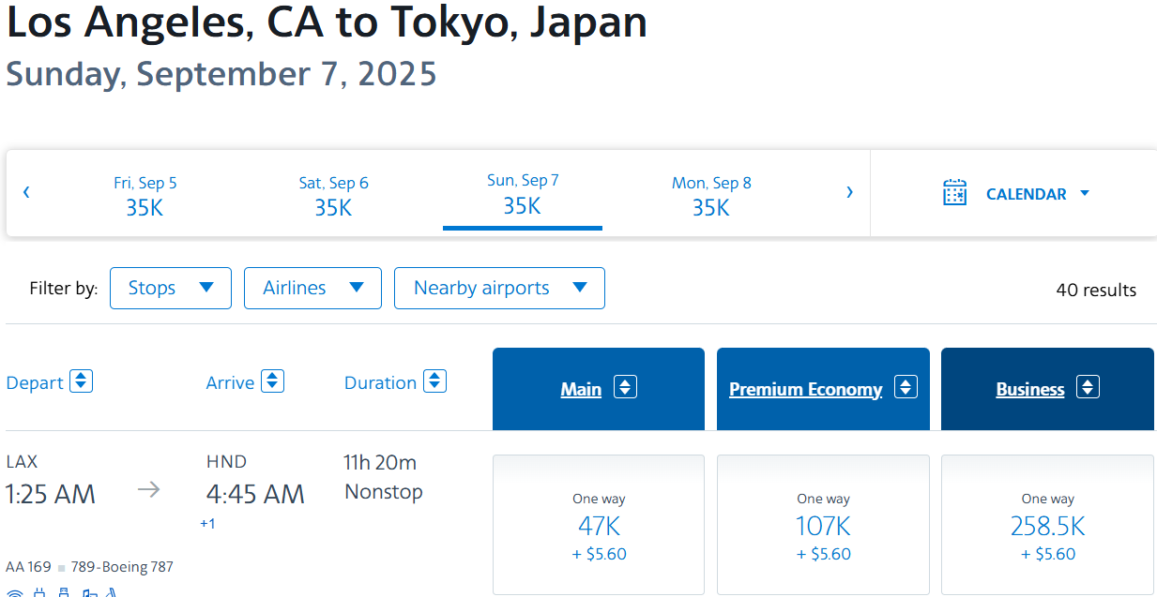Click the calendar icon
This screenshot has width=1157, height=597.
954,193
